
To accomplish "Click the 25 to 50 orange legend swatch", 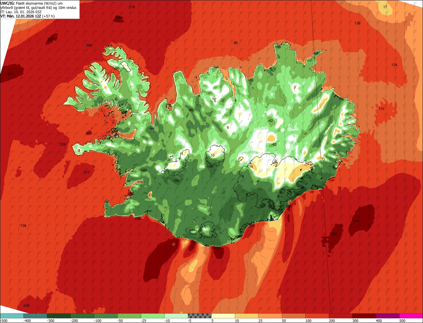I will point(270,316).
